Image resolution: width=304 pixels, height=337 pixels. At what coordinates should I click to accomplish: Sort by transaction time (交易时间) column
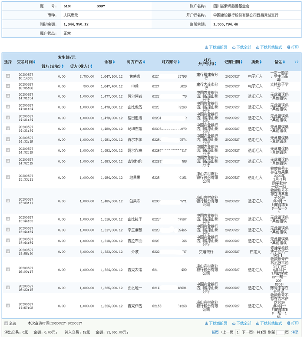click(x=26, y=62)
